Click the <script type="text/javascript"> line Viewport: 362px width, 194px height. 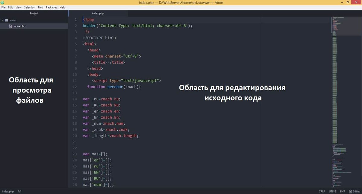[x=126, y=81]
